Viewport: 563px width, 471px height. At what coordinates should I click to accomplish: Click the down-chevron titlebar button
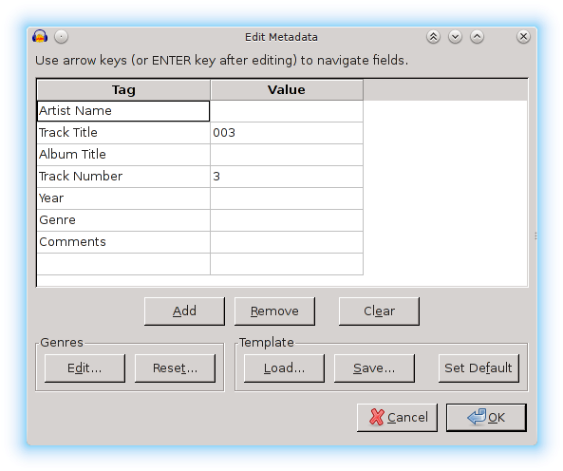pyautogui.click(x=455, y=37)
